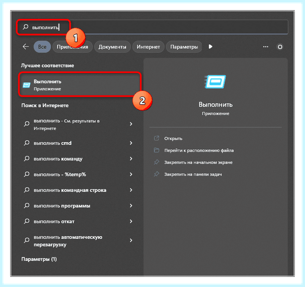Click inside the search input field

[151, 27]
